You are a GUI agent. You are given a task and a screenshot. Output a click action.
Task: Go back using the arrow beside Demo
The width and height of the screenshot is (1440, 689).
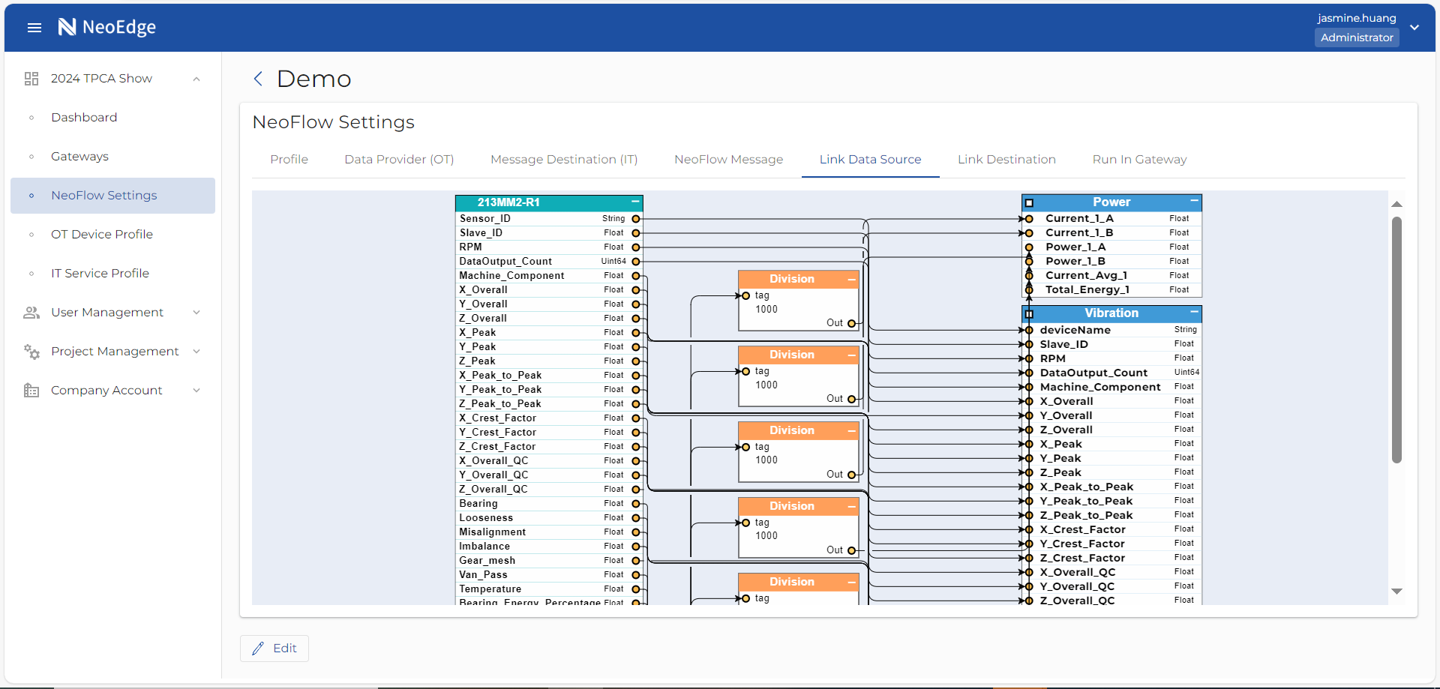(258, 79)
